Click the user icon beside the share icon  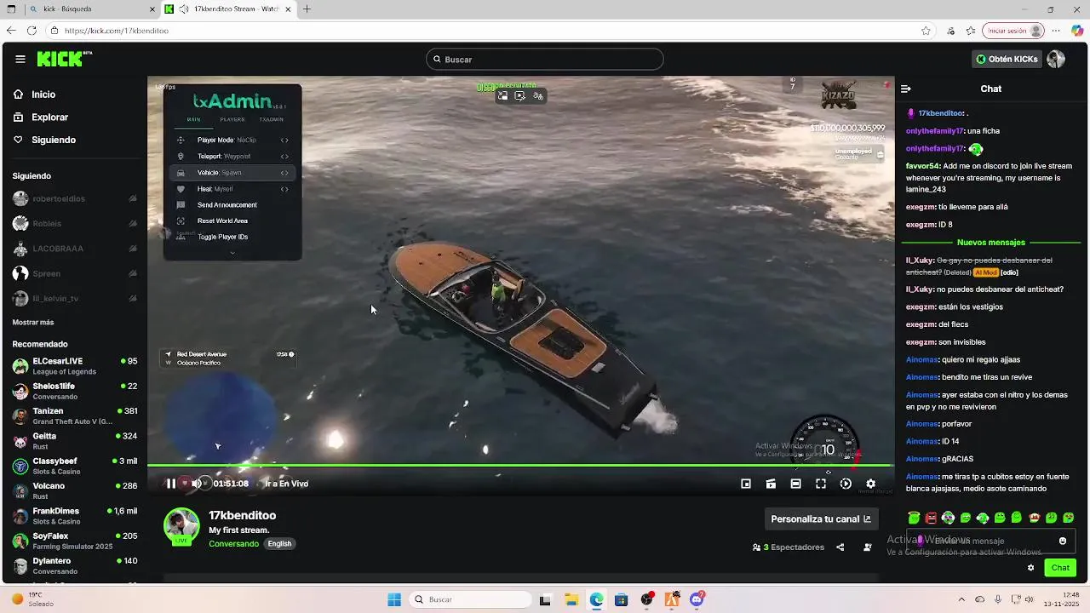[x=868, y=547]
